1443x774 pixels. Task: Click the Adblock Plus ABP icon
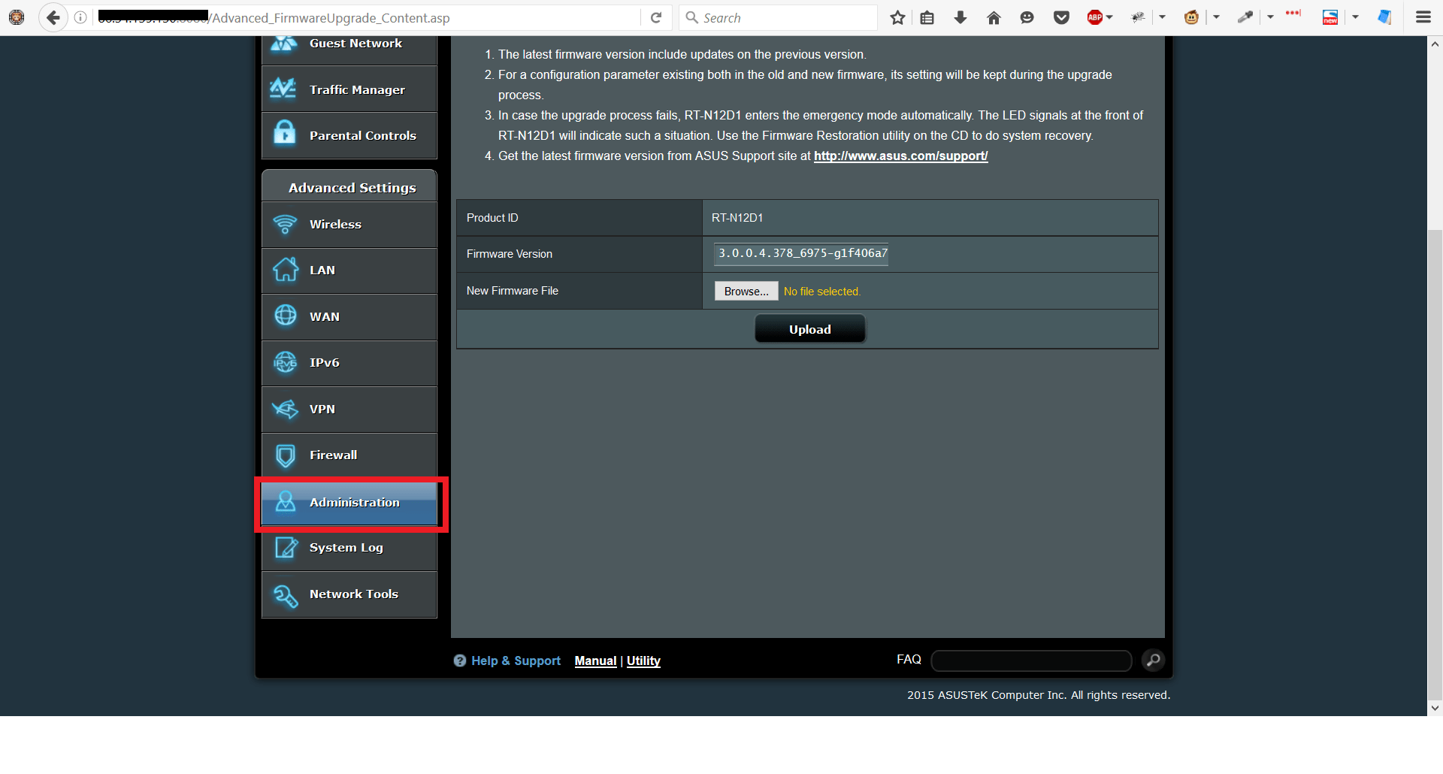click(1095, 17)
